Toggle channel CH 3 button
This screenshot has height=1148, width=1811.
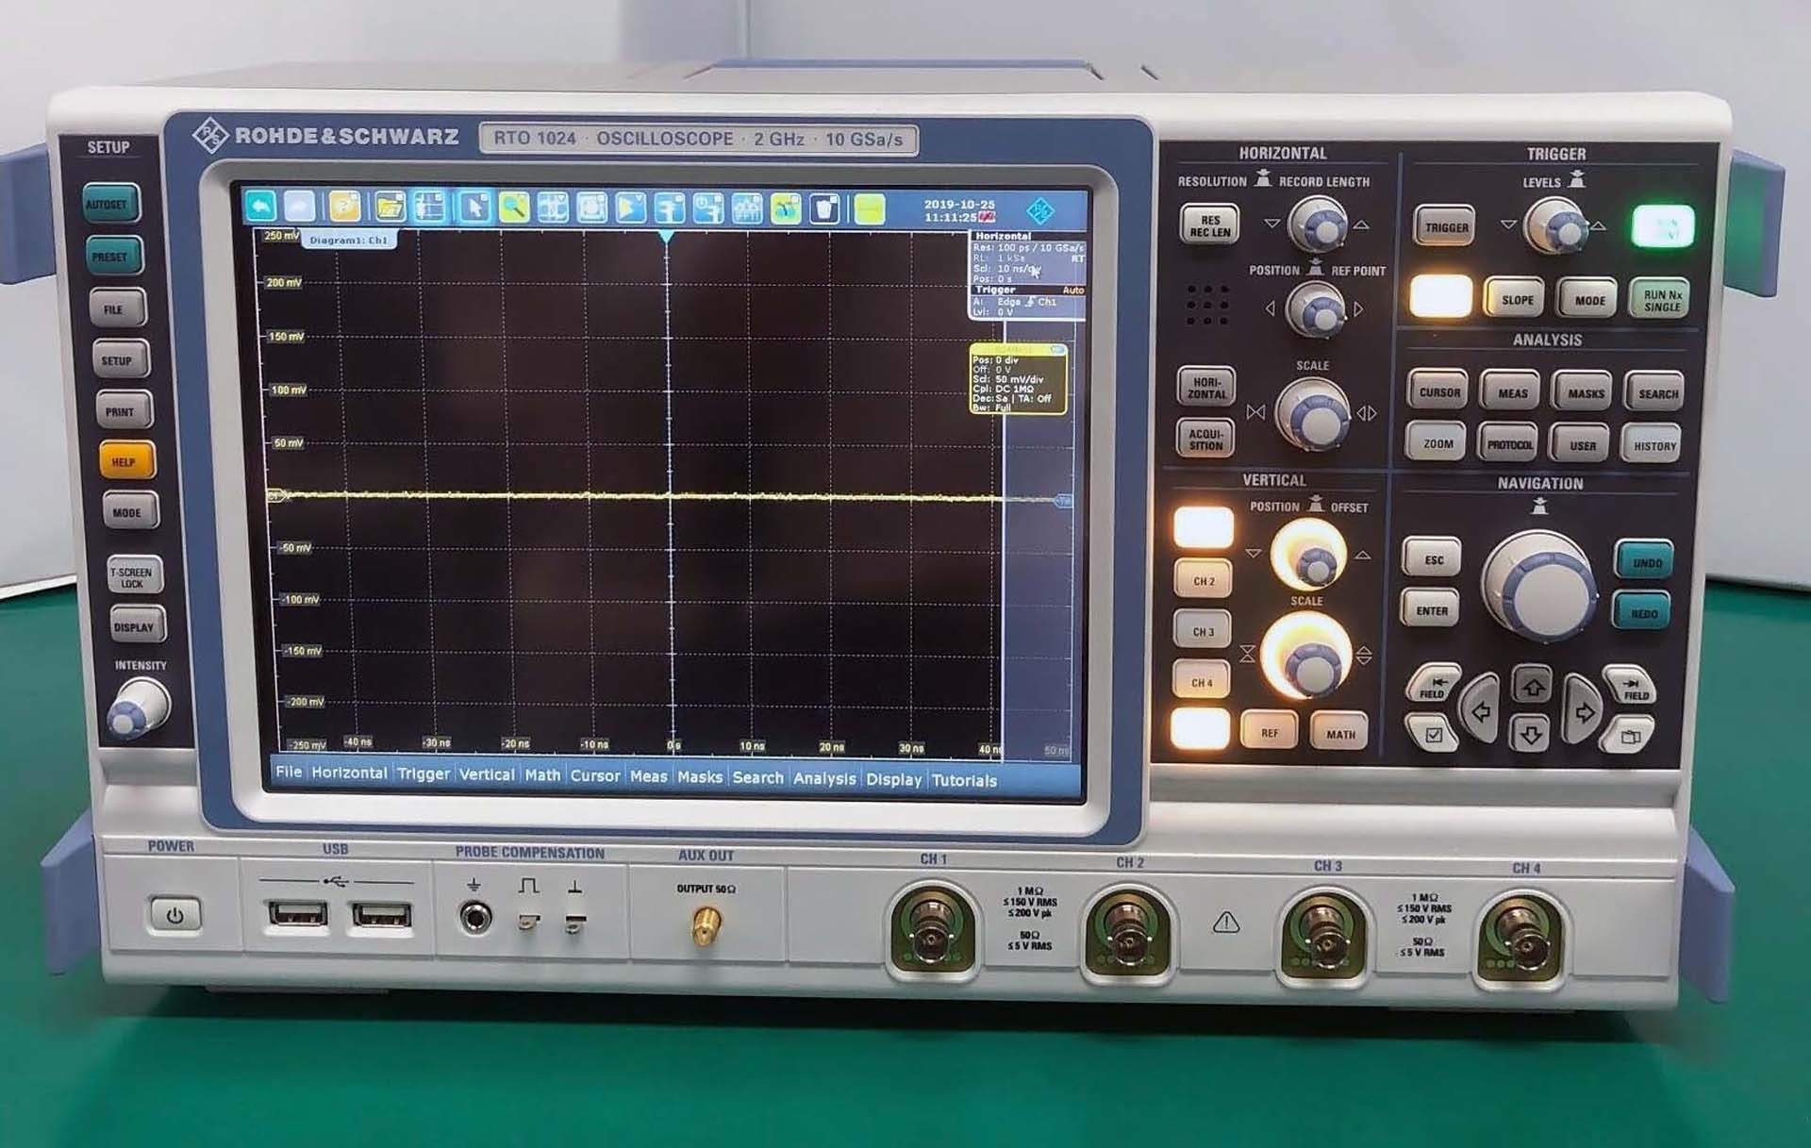[1203, 630]
